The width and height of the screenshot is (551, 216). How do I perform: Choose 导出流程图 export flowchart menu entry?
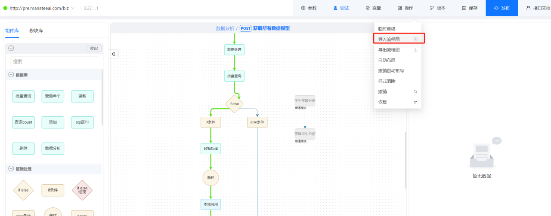click(x=398, y=50)
